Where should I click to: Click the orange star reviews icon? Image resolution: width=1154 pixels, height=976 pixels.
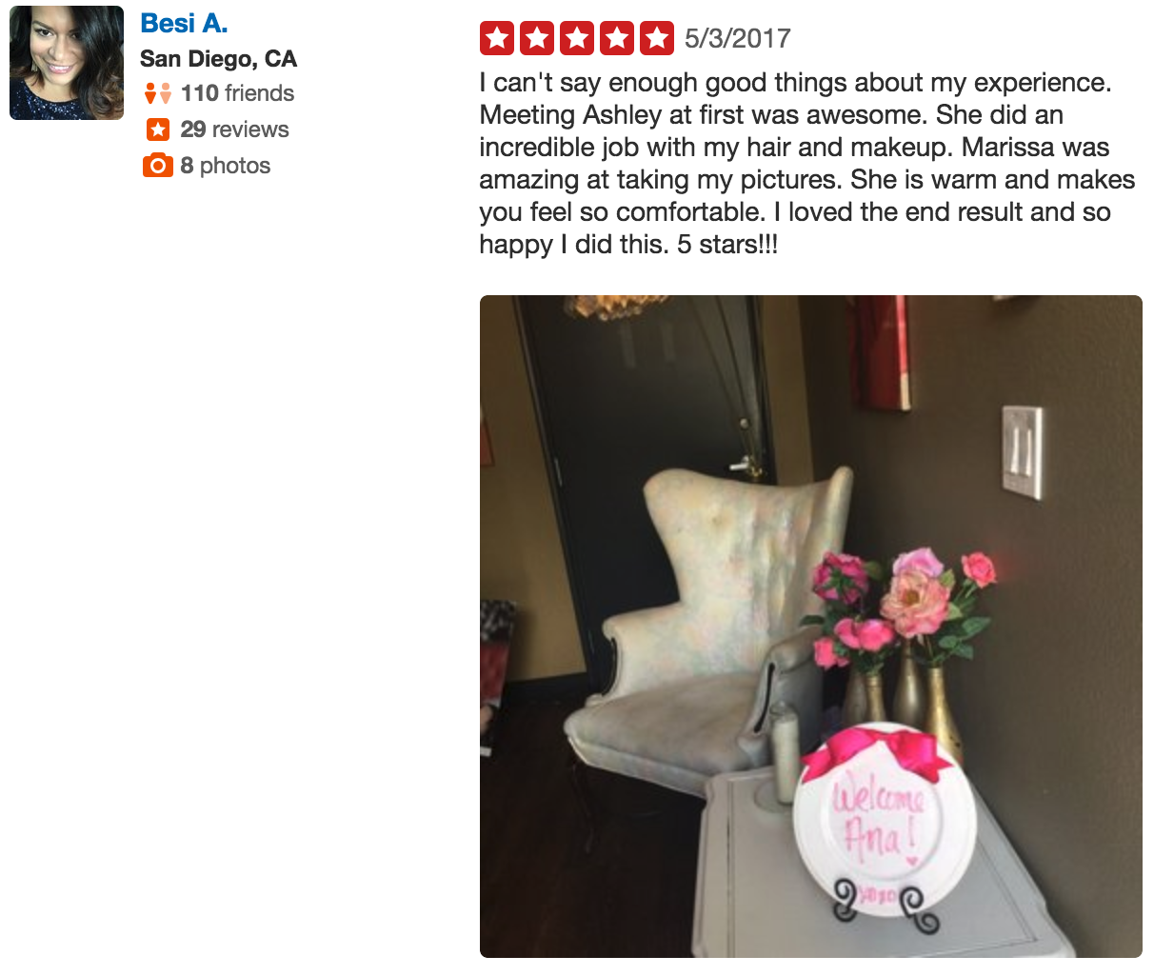158,129
